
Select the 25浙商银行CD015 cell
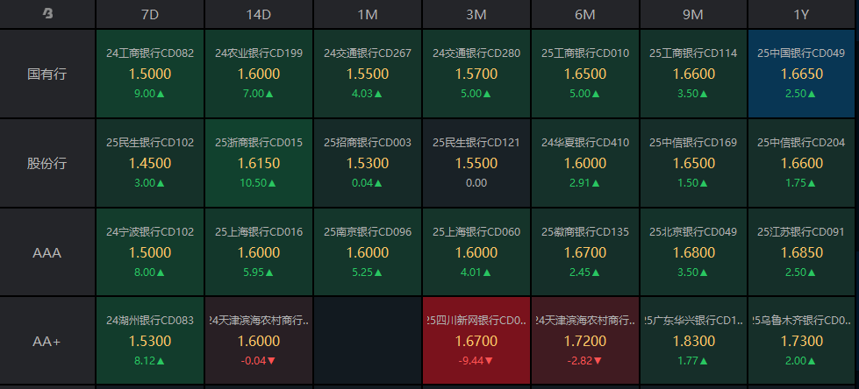pos(259,163)
